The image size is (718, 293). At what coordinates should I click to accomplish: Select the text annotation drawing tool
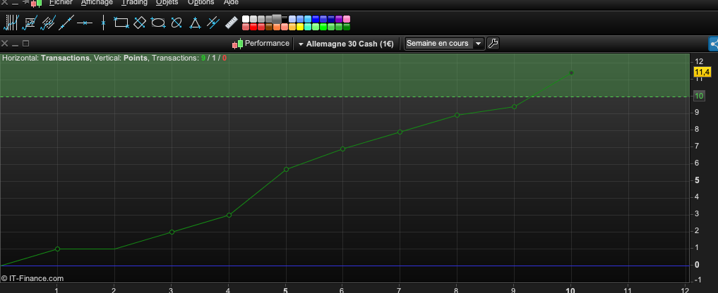[x=30, y=22]
